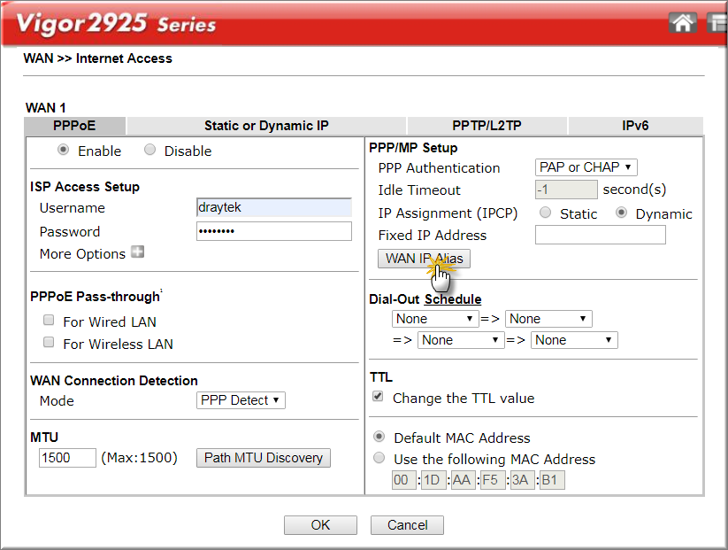Viewport: 728px width, 550px height.
Task: Click the PPPoE Pass-through heading
Action: 96,297
